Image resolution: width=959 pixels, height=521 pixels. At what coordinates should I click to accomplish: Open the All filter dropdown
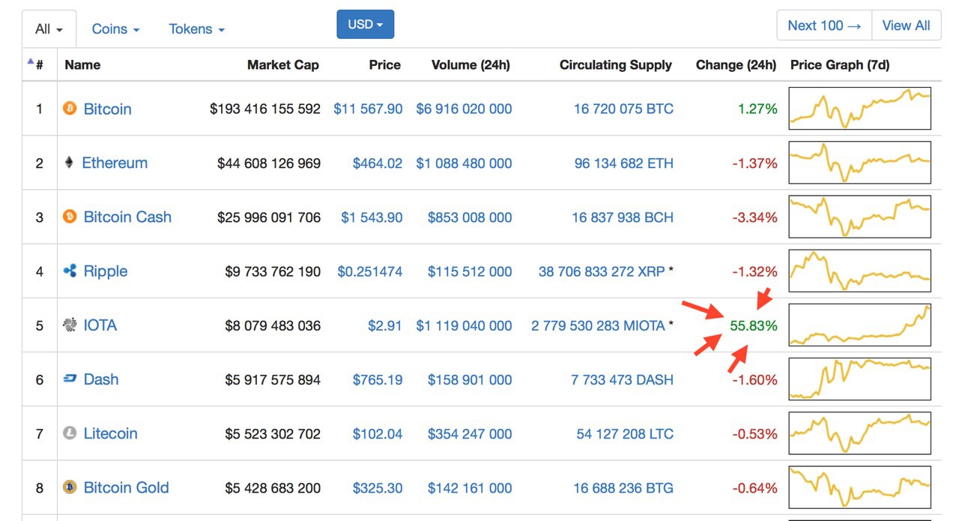49,29
